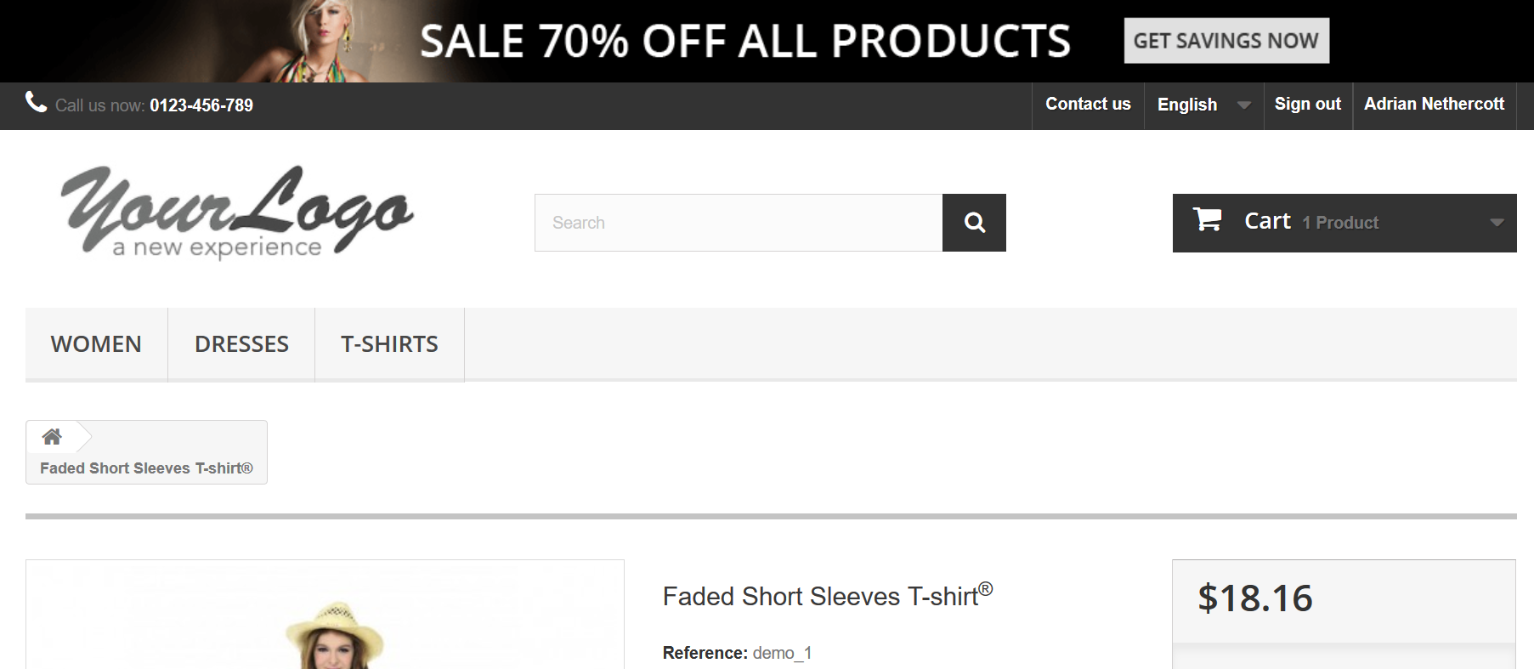The height and width of the screenshot is (669, 1534).
Task: Sign out of the account
Action: click(1307, 105)
